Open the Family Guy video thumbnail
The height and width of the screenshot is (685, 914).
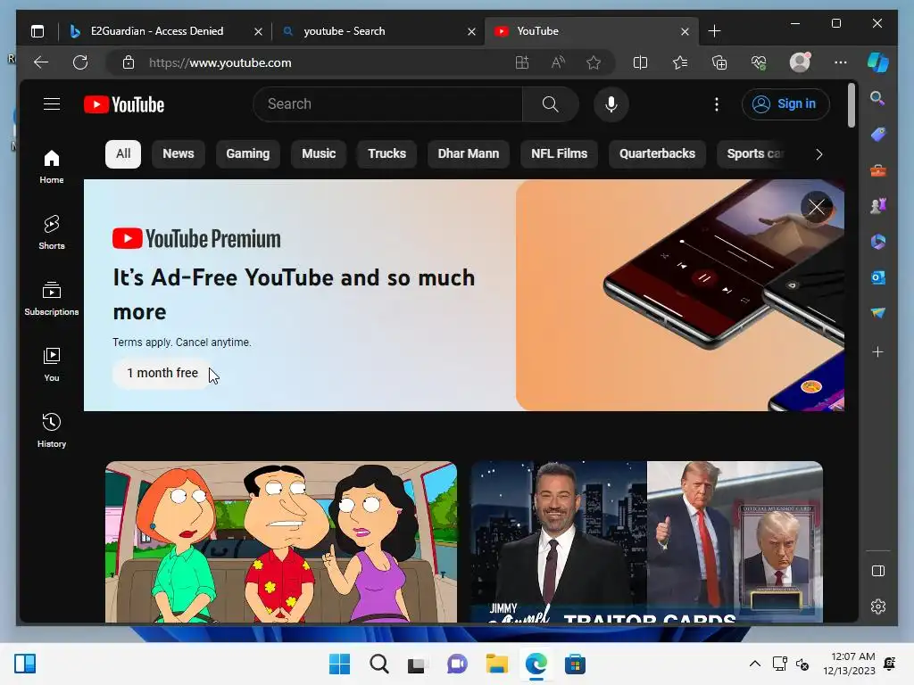(281, 541)
